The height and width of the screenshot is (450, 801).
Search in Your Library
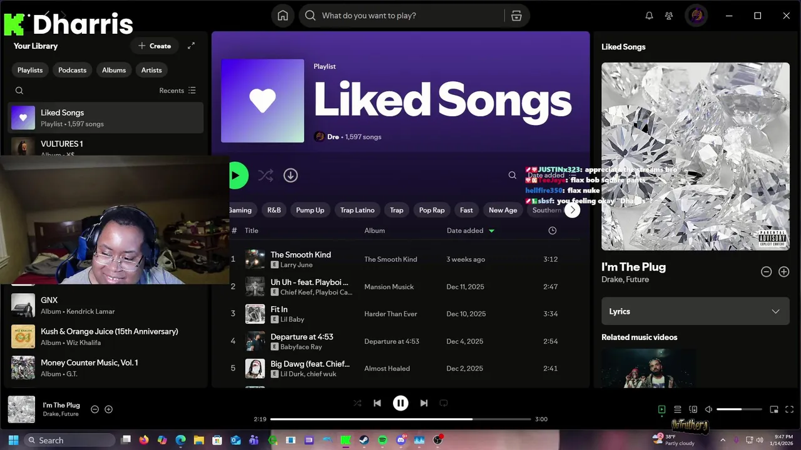(19, 91)
